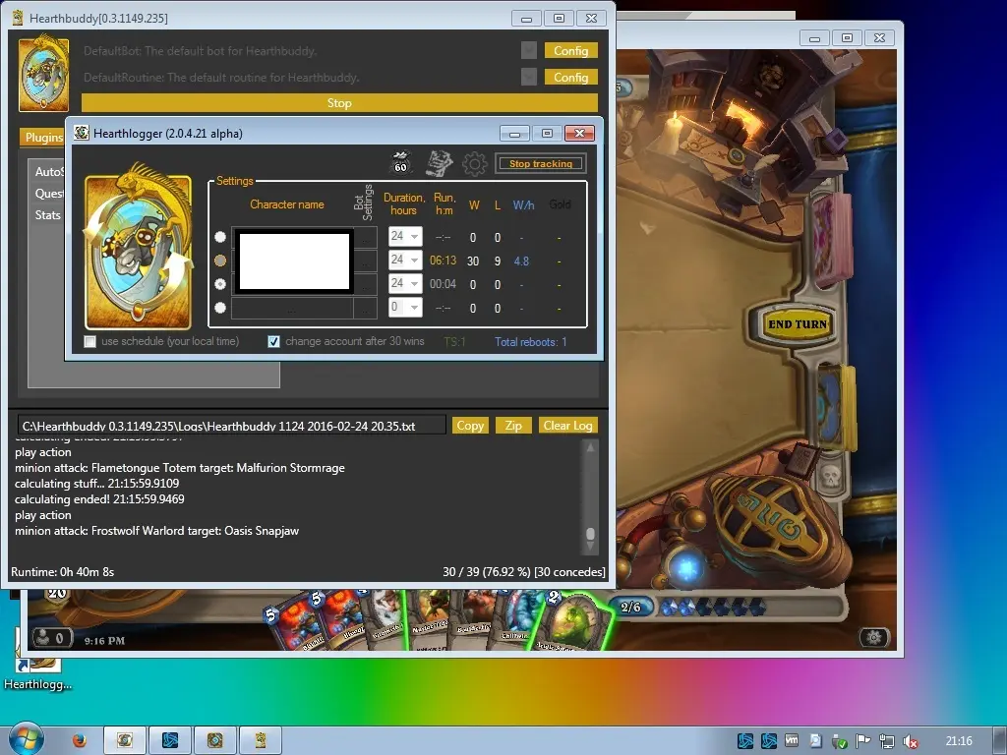The width and height of the screenshot is (1007, 755).
Task: Click Stop tracking button
Action: pyautogui.click(x=541, y=164)
